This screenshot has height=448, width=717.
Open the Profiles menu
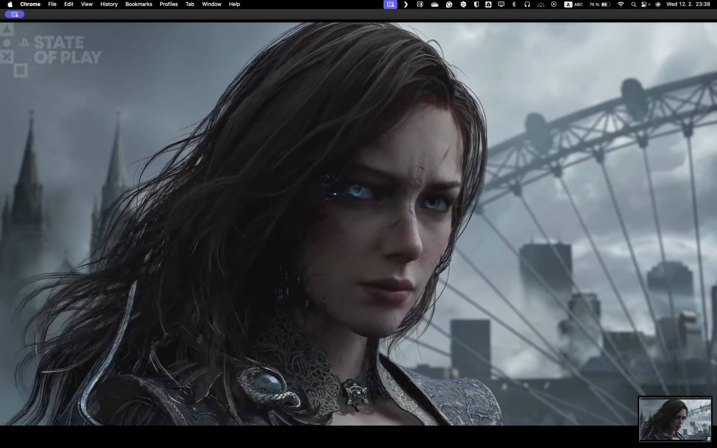click(x=169, y=4)
